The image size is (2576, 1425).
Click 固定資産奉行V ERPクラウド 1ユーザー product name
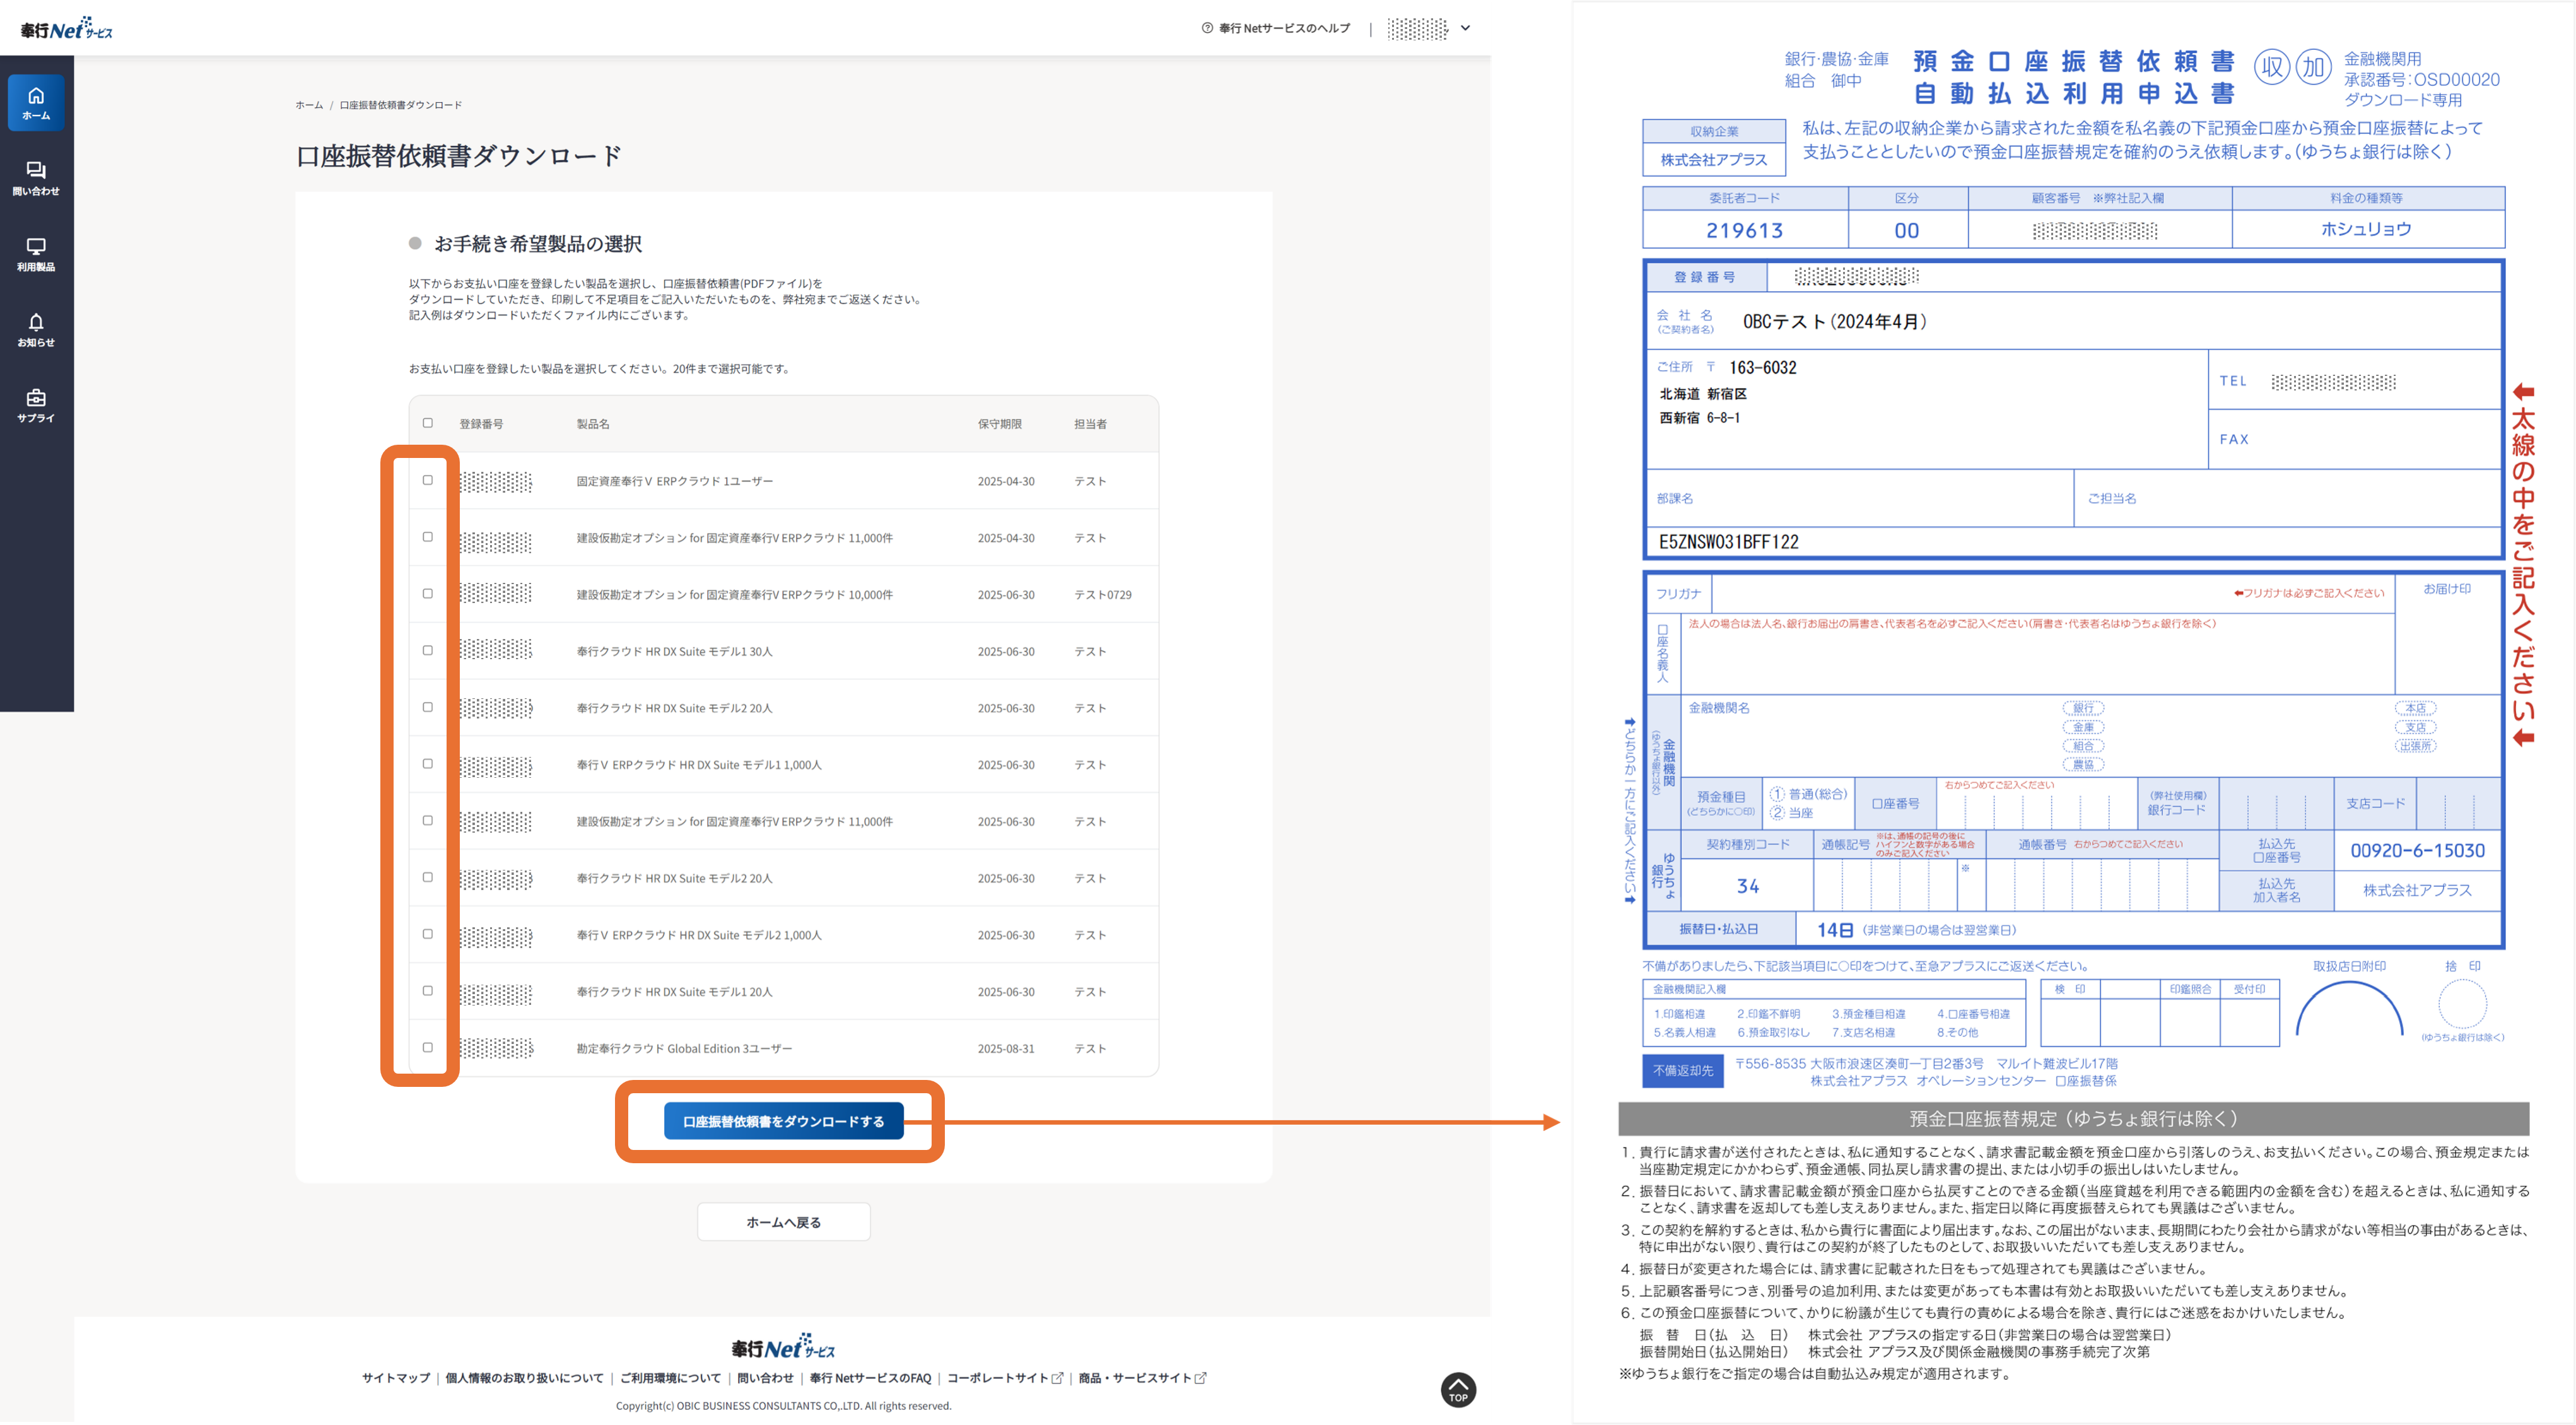pyautogui.click(x=674, y=481)
